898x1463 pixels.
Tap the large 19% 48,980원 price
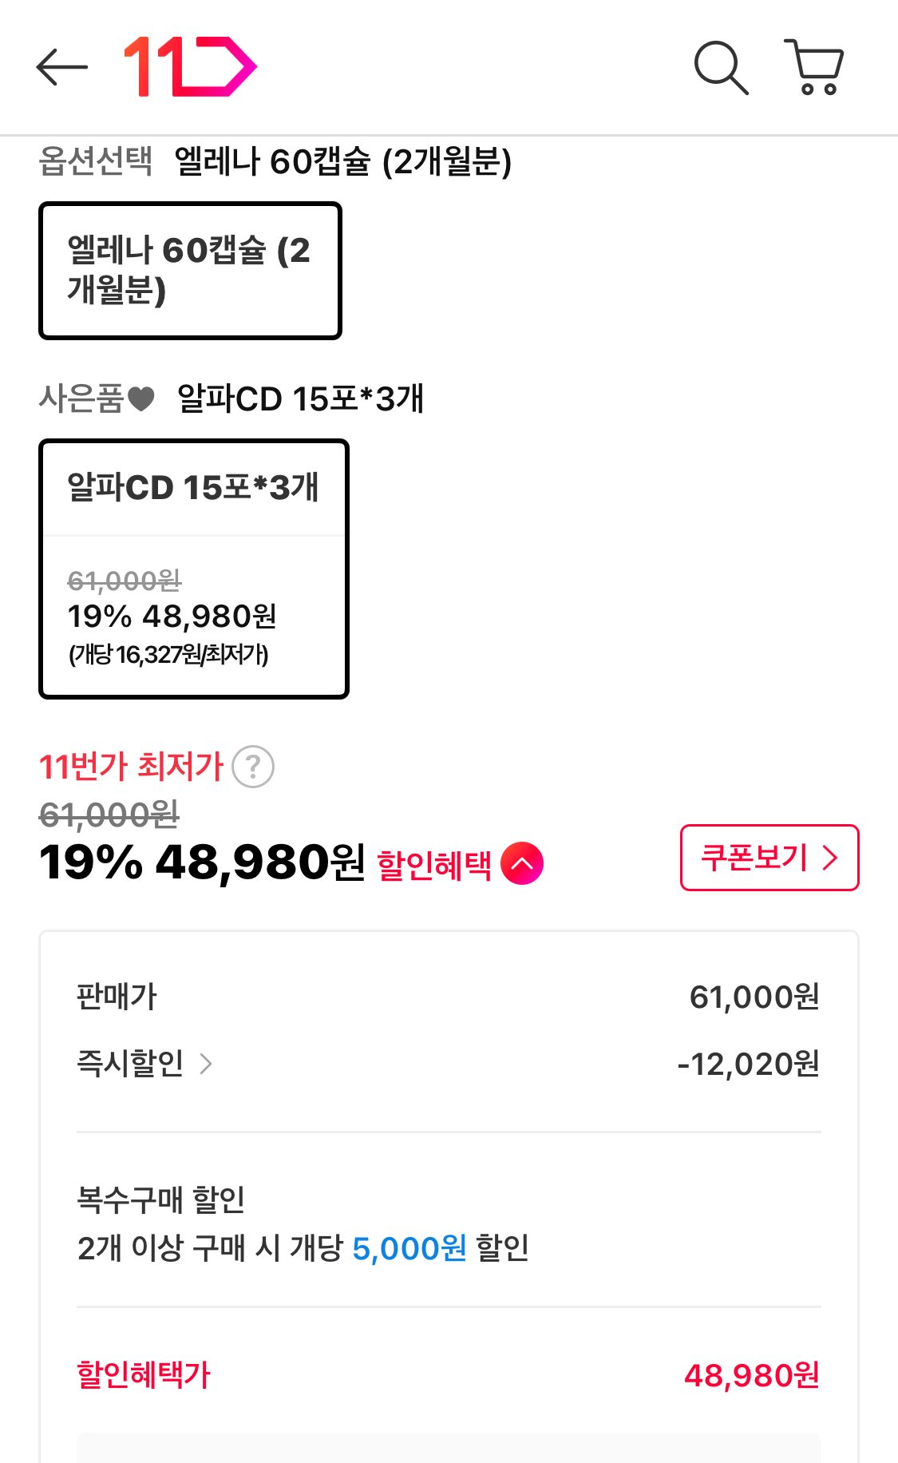[x=202, y=863]
